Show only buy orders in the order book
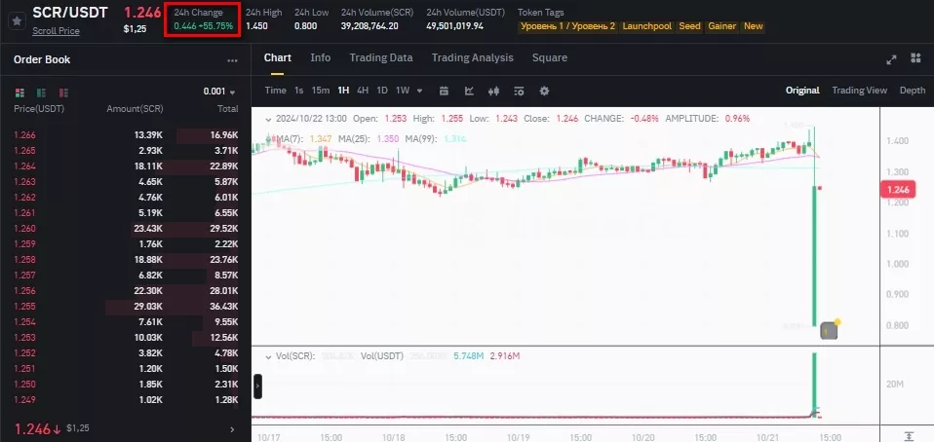 pyautogui.click(x=41, y=92)
